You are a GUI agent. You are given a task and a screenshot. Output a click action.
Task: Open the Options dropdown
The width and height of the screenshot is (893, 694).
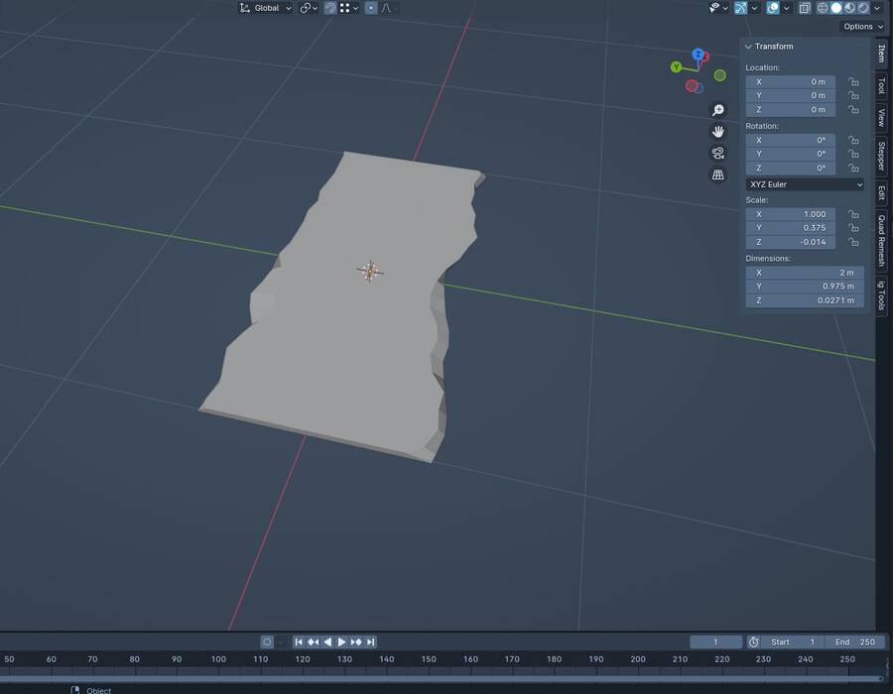(x=862, y=26)
